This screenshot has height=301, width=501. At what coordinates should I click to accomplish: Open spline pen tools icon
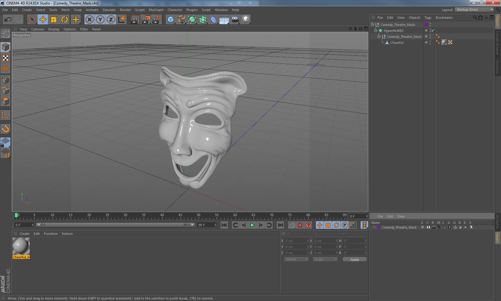click(x=181, y=20)
